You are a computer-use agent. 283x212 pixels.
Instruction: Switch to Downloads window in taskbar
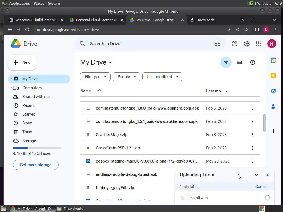pos(70,209)
